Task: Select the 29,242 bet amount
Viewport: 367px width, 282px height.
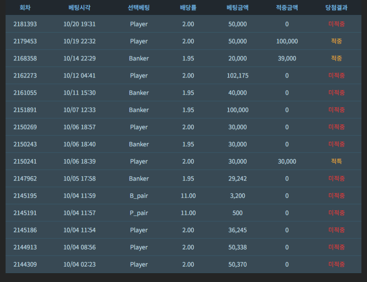Action: coord(238,179)
